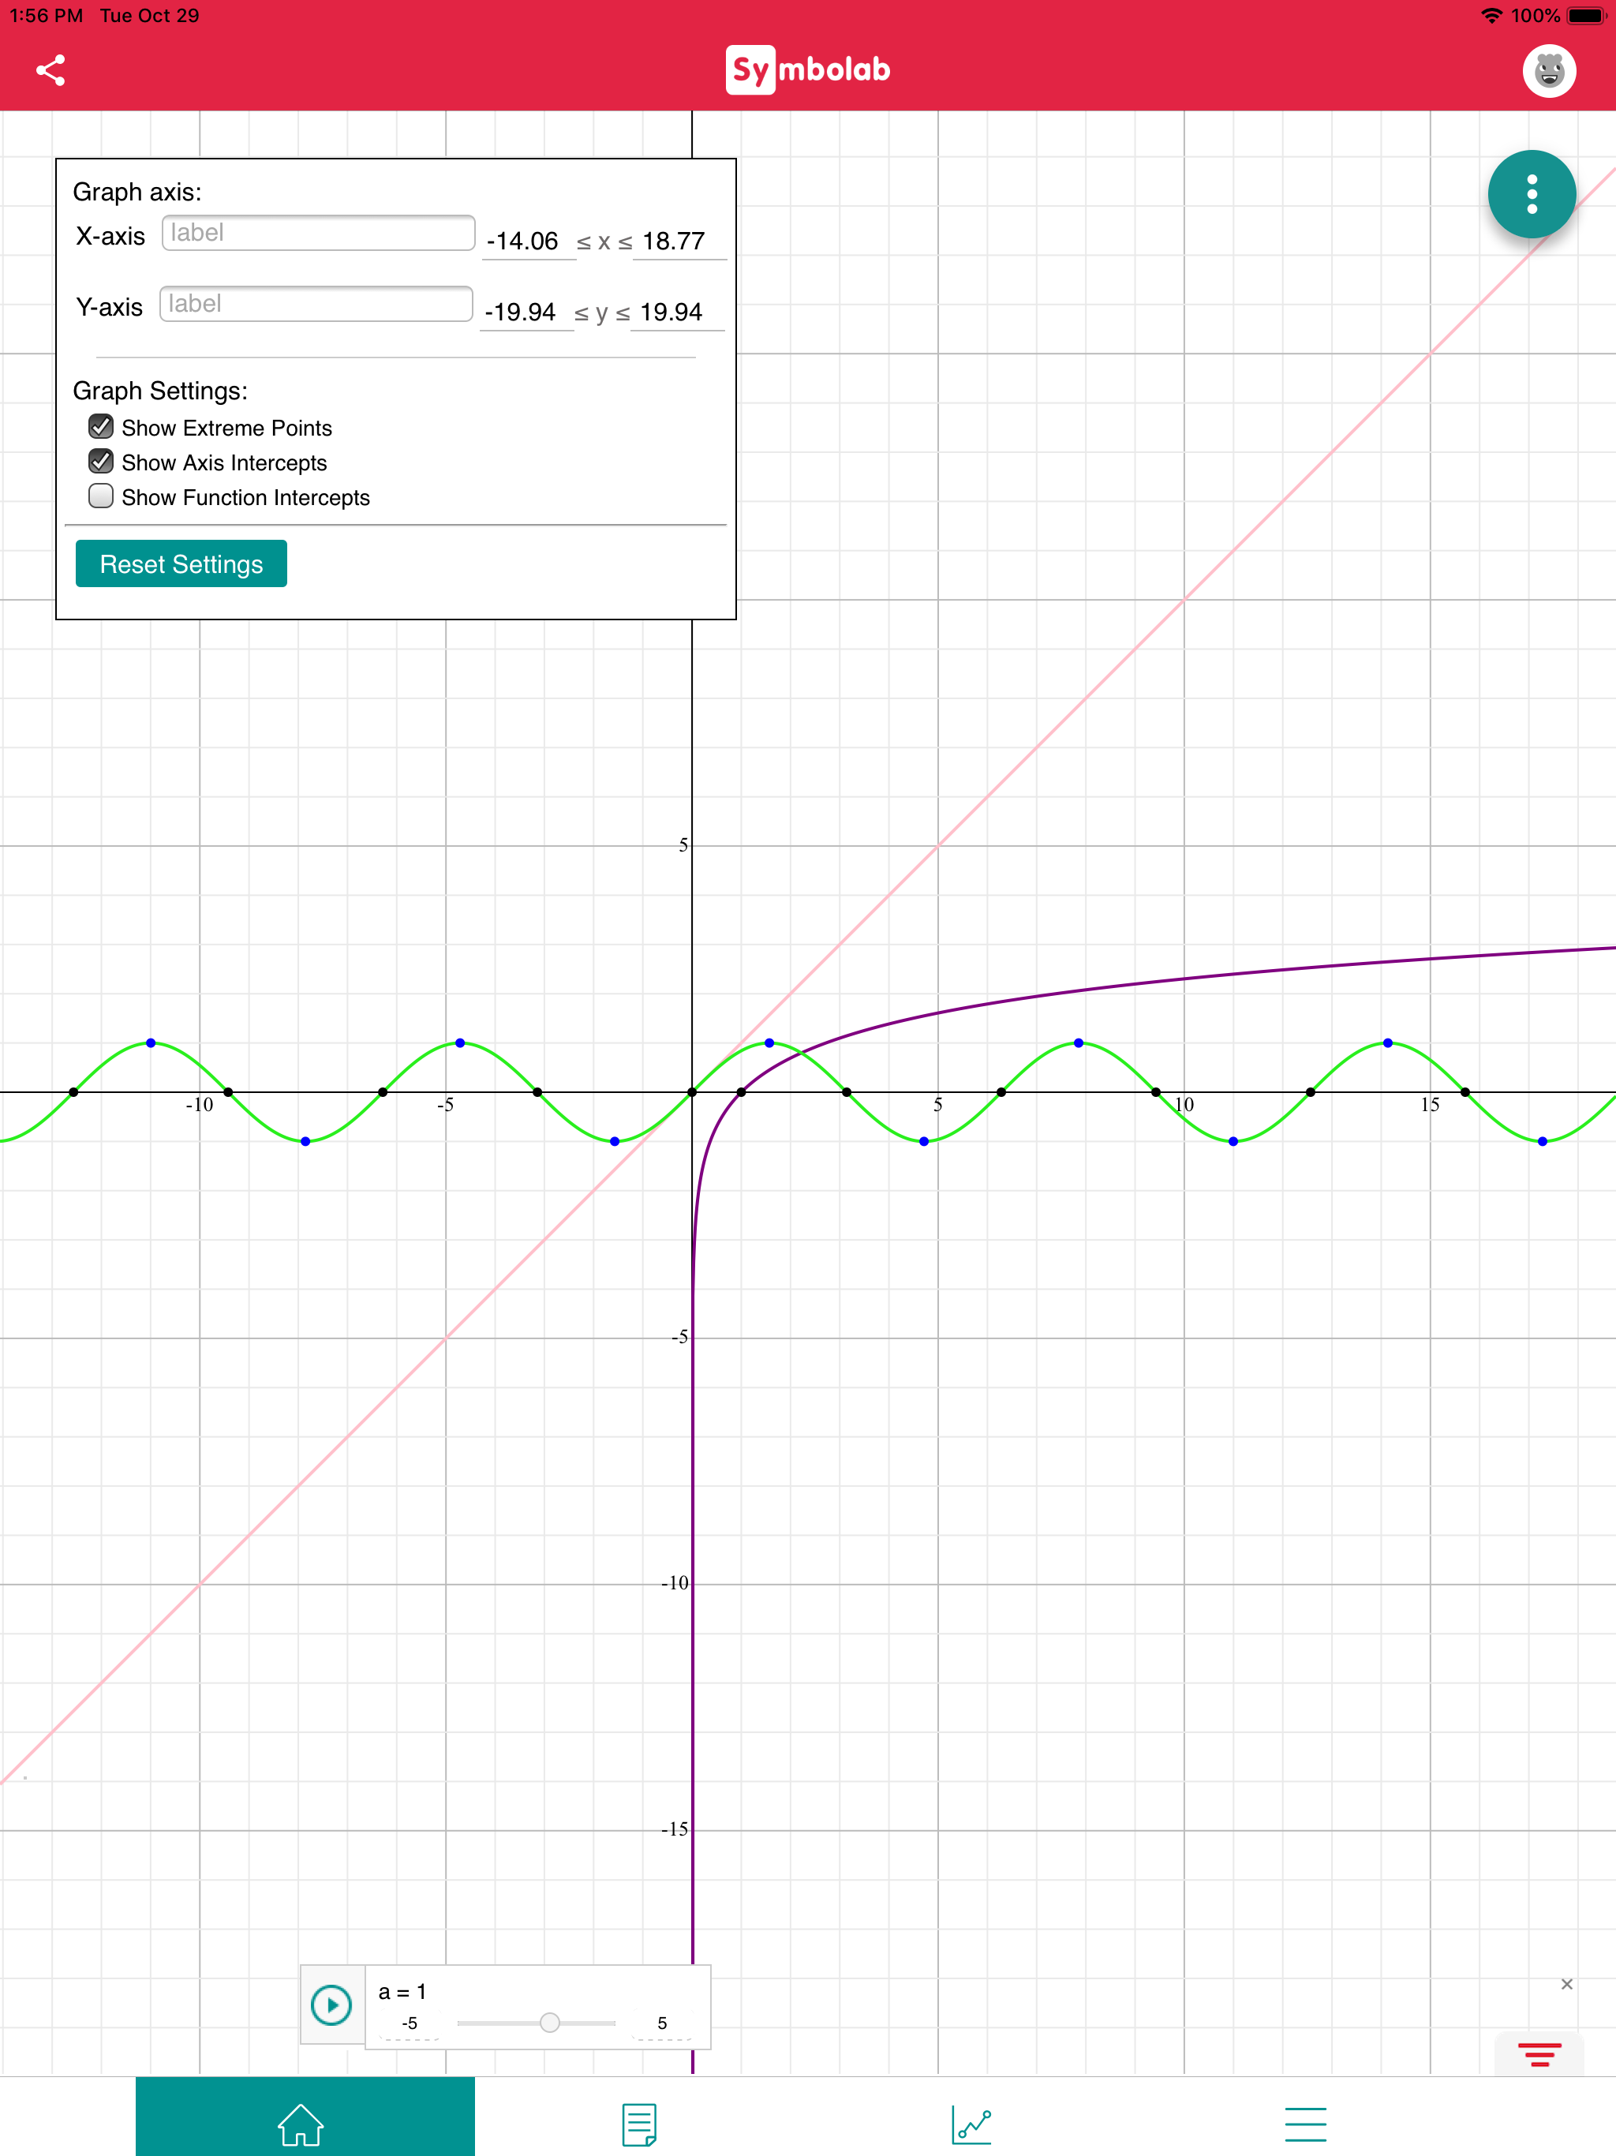The image size is (1616, 2156).
Task: Play the slider animation for a
Action: point(331,2005)
